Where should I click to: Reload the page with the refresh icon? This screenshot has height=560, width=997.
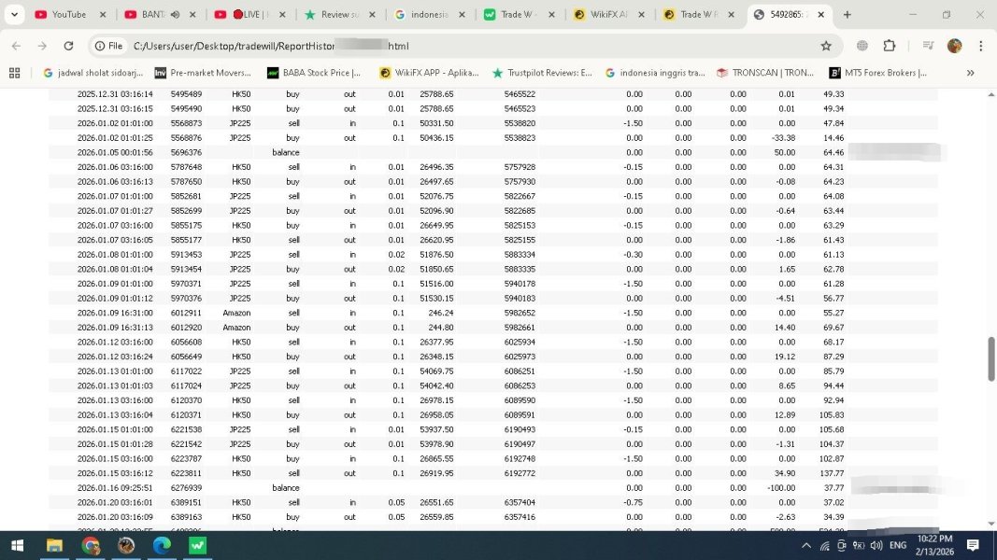[x=68, y=46]
